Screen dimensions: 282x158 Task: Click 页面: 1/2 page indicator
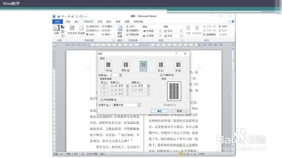58,154
